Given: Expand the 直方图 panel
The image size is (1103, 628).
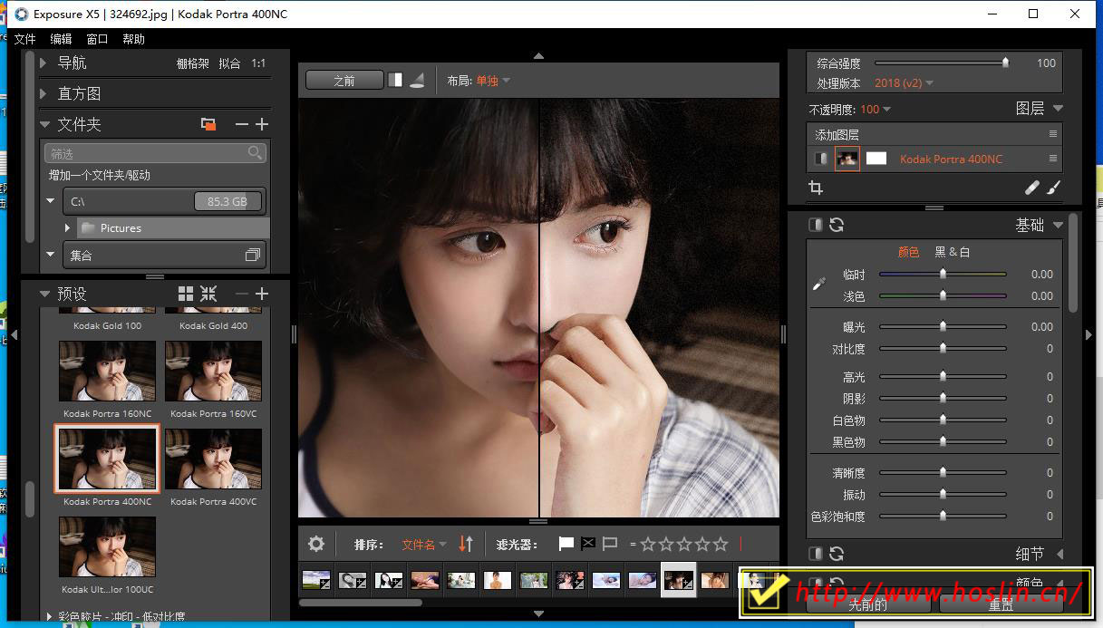Looking at the screenshot, I should point(43,93).
